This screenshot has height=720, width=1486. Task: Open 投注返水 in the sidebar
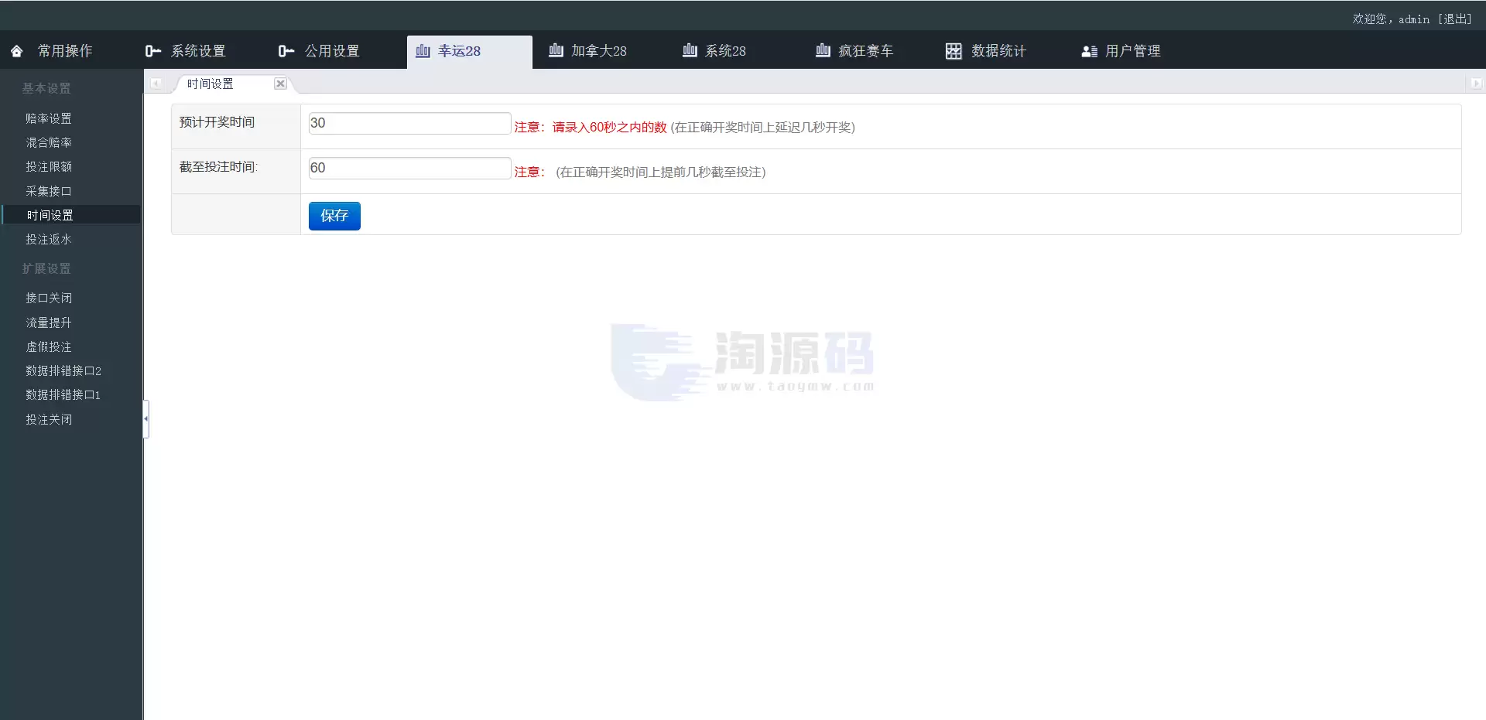click(x=49, y=239)
